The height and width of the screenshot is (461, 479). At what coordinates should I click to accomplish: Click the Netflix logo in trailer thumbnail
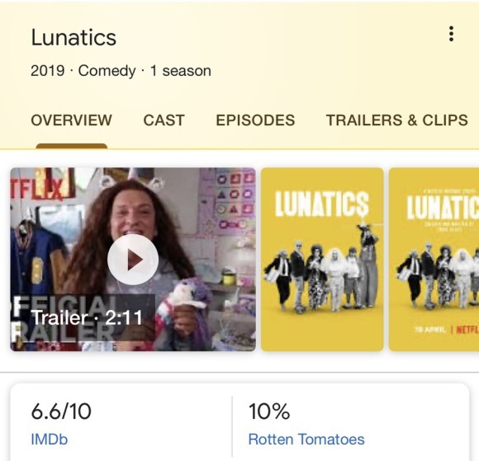(41, 188)
